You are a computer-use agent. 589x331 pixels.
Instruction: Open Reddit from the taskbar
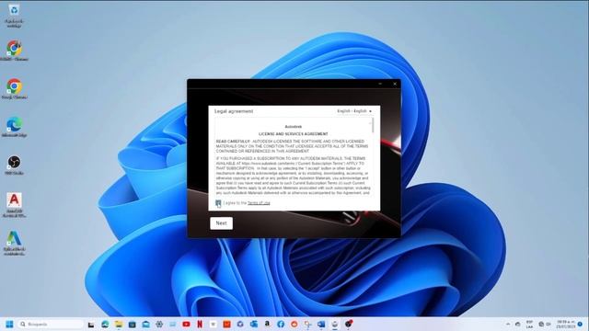coord(294,324)
